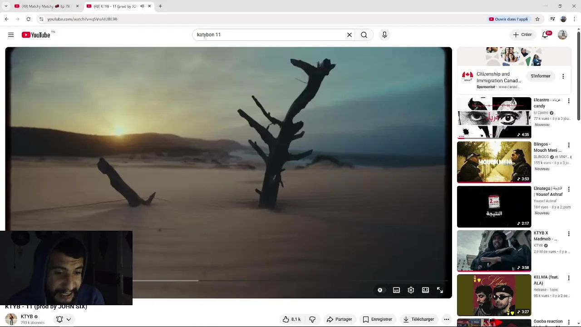581x327 pixels.
Task: Open the Chrome three-dot menu
Action: 575,19
